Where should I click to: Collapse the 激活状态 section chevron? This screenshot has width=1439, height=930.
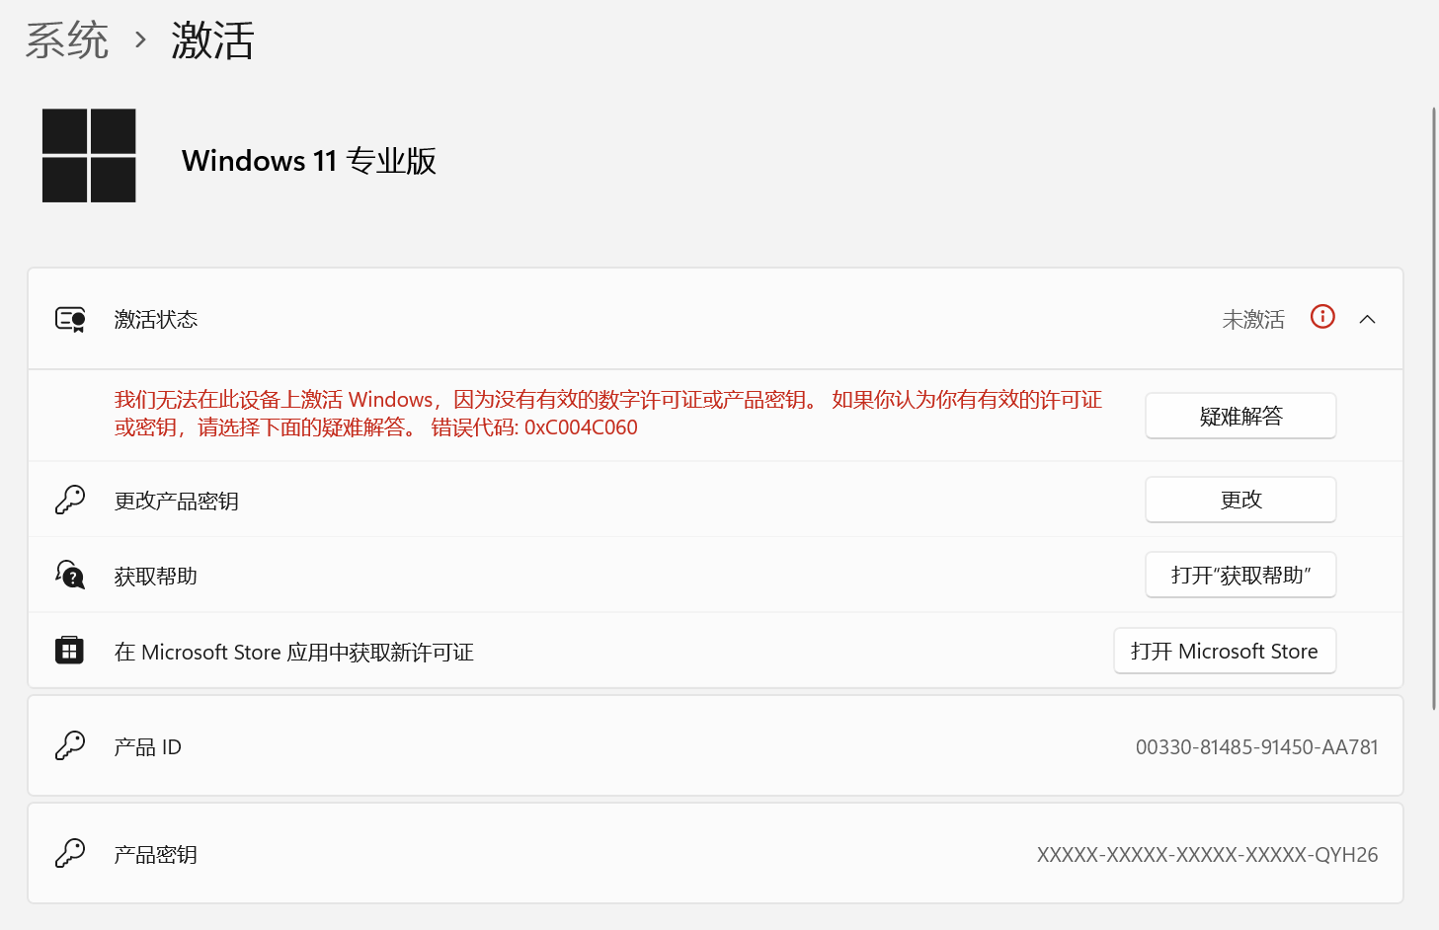click(x=1368, y=318)
